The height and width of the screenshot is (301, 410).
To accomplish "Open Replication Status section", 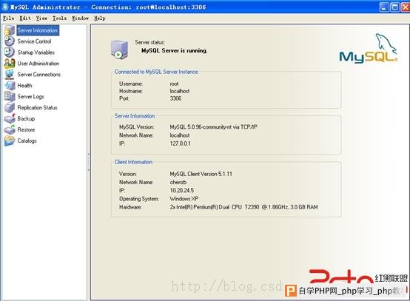I will (x=37, y=108).
